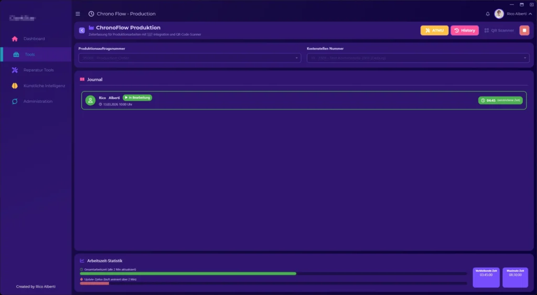
Task: Select Tools in the sidebar
Action: coord(36,55)
